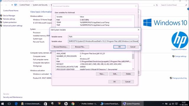Confirm Edit System Variable with OK
The height and width of the screenshot is (106, 189).
[x=119, y=47]
